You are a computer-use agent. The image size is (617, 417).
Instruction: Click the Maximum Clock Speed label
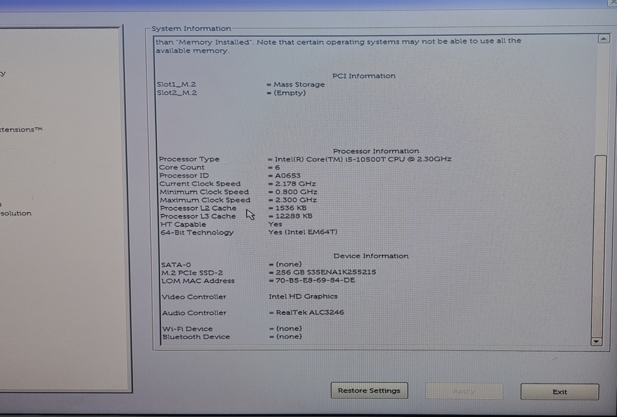[x=205, y=200]
